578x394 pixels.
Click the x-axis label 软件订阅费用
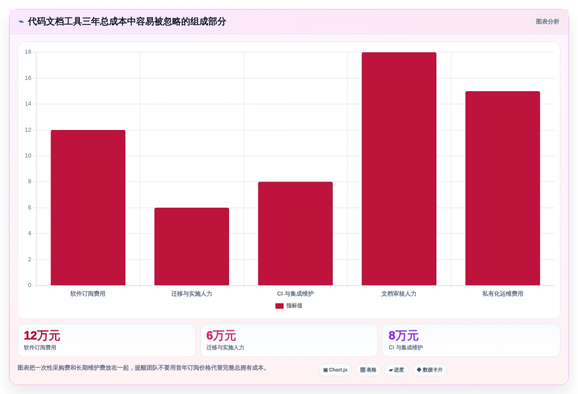tap(88, 294)
